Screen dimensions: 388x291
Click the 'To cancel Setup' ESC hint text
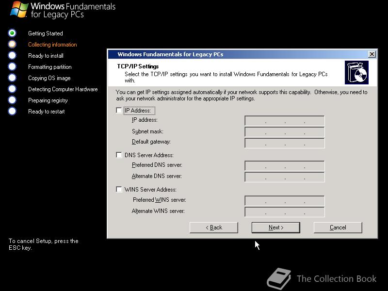coord(44,244)
